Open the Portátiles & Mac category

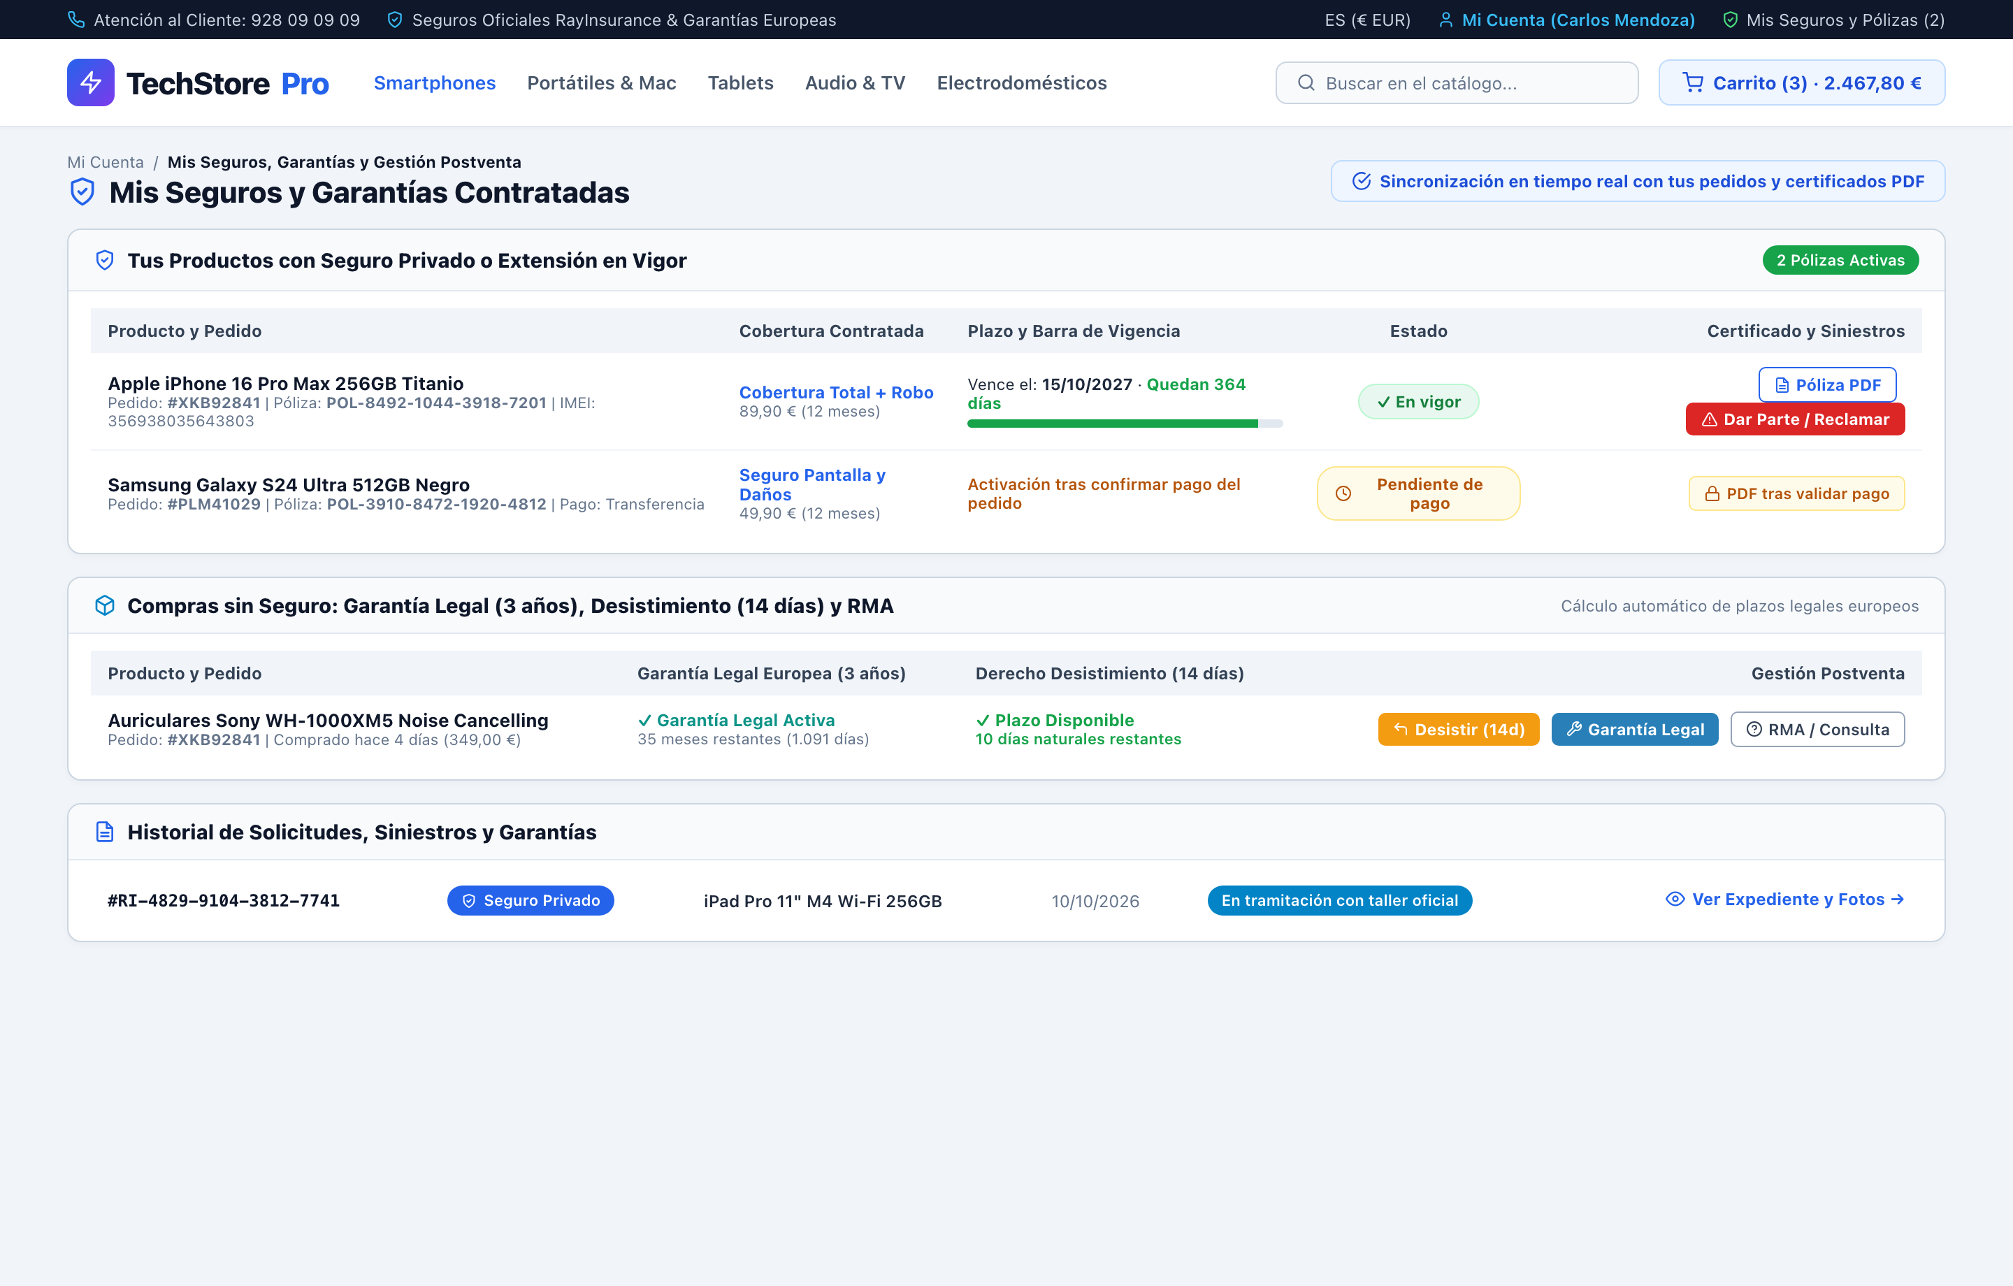click(x=602, y=82)
